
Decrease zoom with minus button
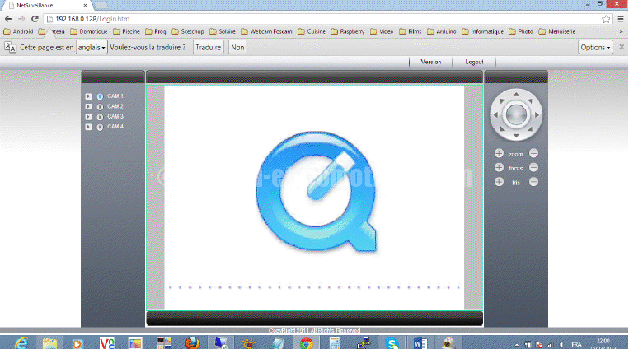[x=533, y=153]
